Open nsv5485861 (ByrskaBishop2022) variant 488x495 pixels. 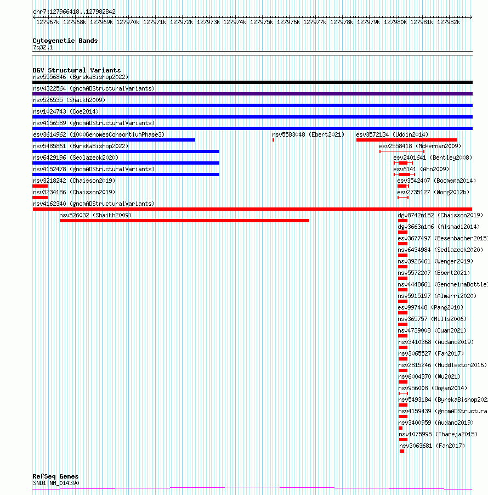point(81,146)
